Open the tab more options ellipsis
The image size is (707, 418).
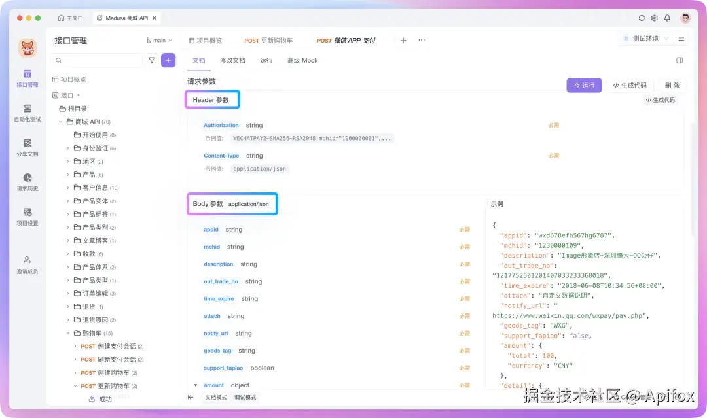[422, 40]
